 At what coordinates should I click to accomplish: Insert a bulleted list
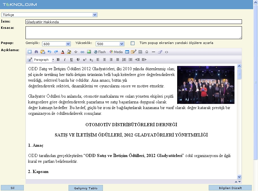click(131, 60)
